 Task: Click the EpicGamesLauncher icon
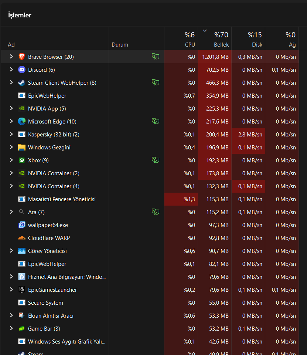(22, 290)
